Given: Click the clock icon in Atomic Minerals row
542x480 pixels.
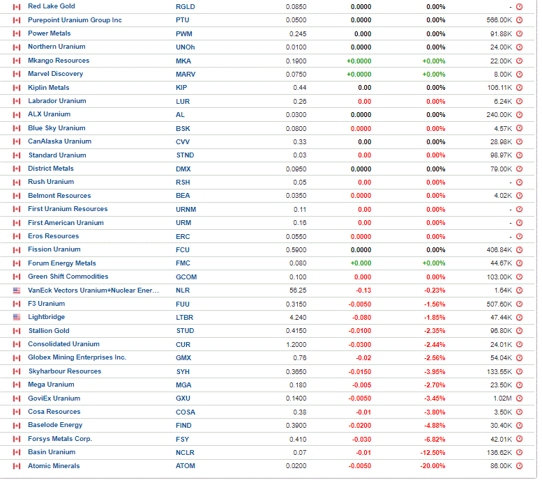Looking at the screenshot, I should point(519,466).
